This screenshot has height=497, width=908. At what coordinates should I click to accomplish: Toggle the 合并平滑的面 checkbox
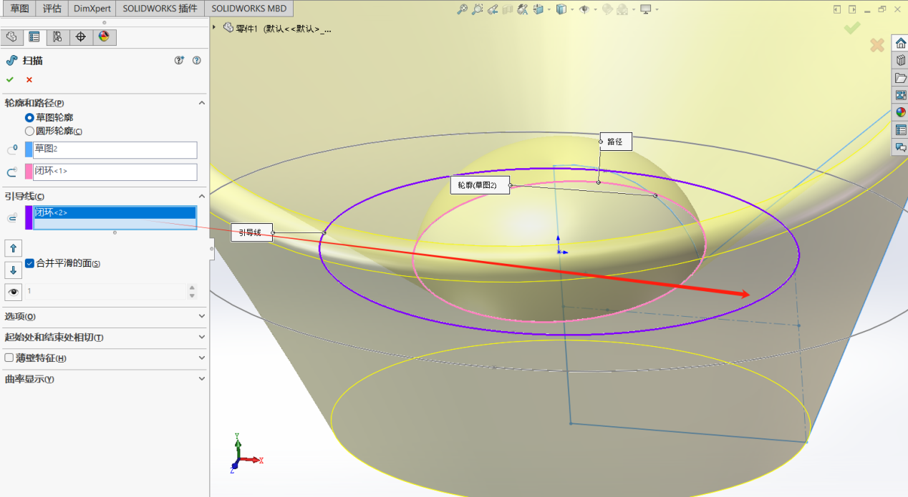coord(29,263)
